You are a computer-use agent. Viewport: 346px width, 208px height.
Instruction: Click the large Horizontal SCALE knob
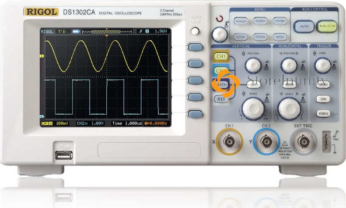coord(289,109)
